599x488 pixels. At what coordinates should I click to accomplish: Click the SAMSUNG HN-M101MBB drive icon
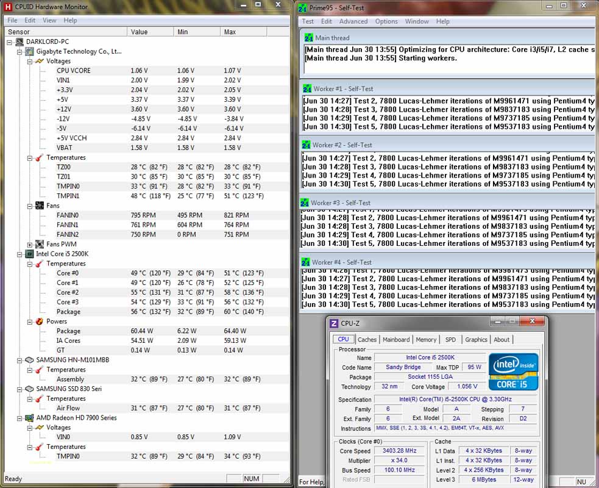[29, 360]
